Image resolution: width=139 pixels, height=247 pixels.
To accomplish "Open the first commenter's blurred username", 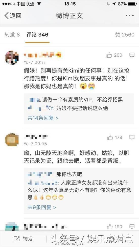I will pos(42,55).
